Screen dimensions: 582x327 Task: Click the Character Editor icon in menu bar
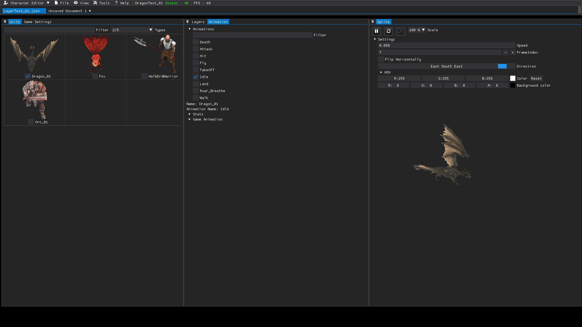[x=6, y=3]
